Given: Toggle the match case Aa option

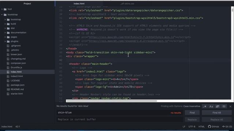Looking at the screenshot, I should [x=211, y=106].
